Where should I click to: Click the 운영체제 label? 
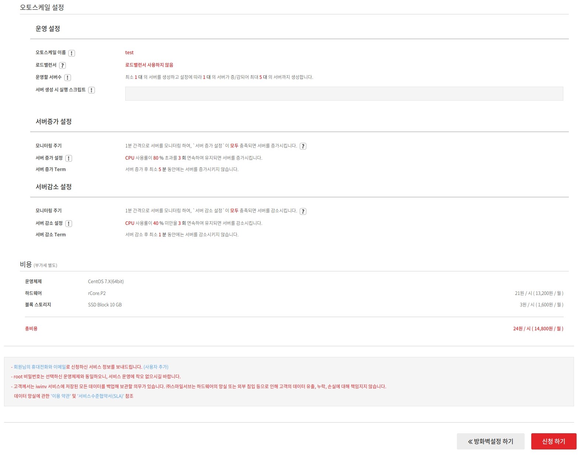coord(34,281)
